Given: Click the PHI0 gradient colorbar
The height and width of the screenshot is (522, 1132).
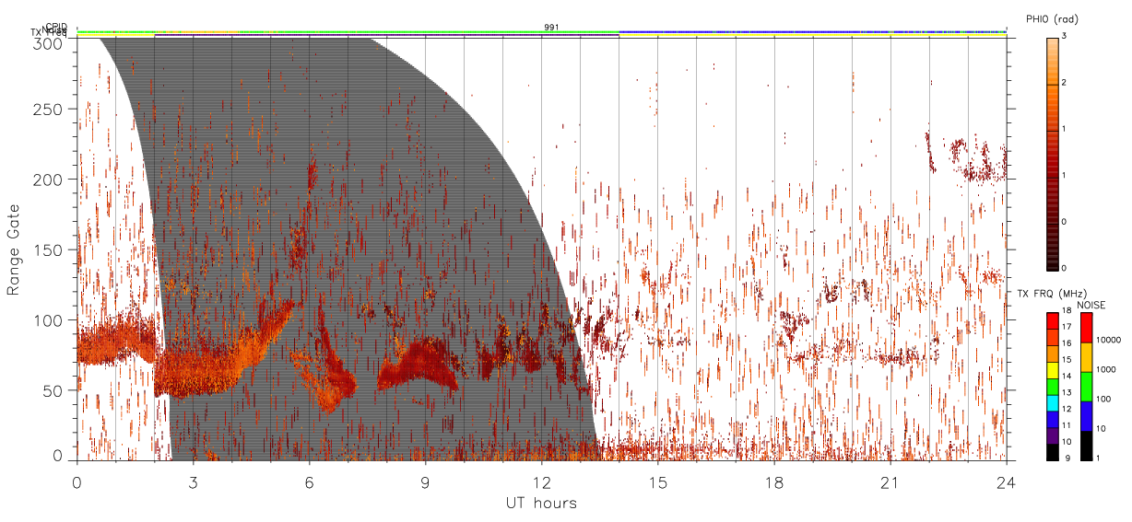Looking at the screenshot, I should pyautogui.click(x=1053, y=153).
